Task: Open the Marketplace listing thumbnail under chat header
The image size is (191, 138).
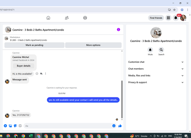Action: 6,38
